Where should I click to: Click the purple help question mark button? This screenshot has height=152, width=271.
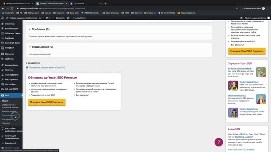click(x=218, y=142)
